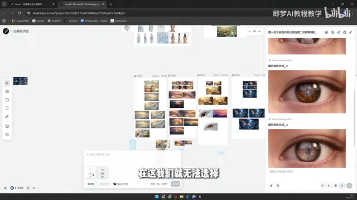Open the Lovart.ai bookmark
The height and width of the screenshot is (200, 357).
(x=71, y=21)
